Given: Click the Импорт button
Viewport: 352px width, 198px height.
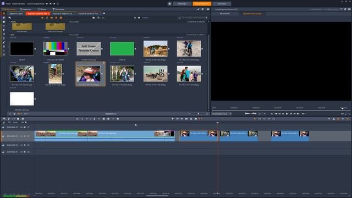Looking at the screenshot, I should [182, 4].
